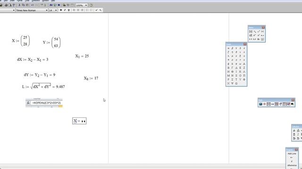Insert matrix transpose operator Mᵀ

pos(259,36)
